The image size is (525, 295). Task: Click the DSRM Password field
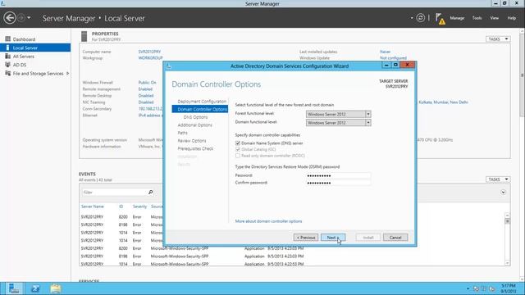coord(338,175)
